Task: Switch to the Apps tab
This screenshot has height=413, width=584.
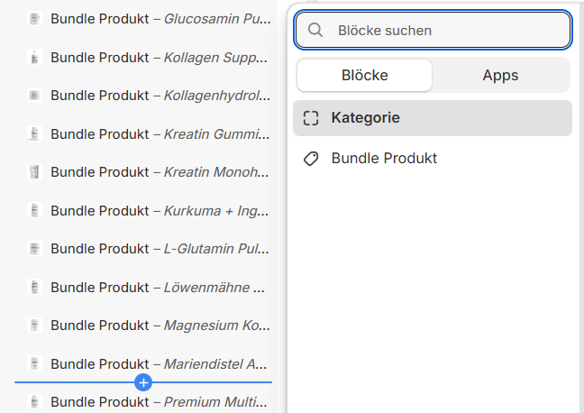Action: (500, 75)
